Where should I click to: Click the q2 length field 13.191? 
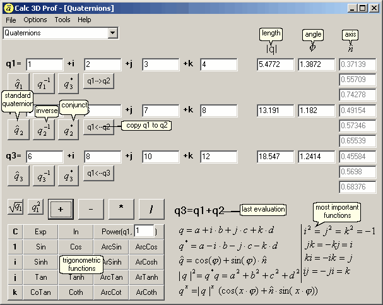[276, 111]
